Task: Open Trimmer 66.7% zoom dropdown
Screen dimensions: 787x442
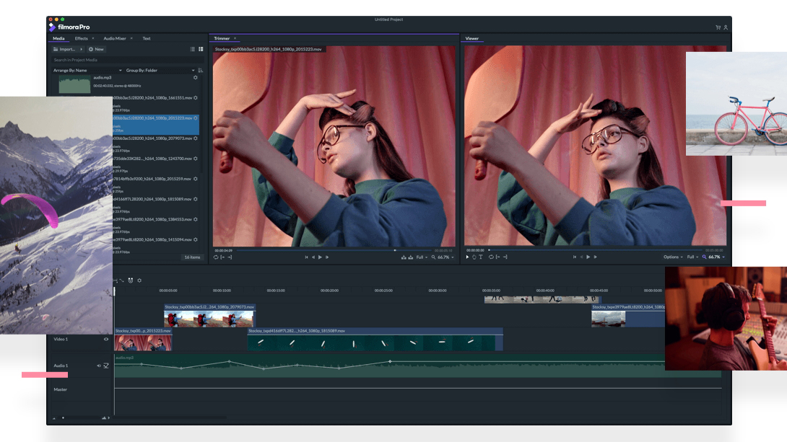Action: tap(445, 257)
